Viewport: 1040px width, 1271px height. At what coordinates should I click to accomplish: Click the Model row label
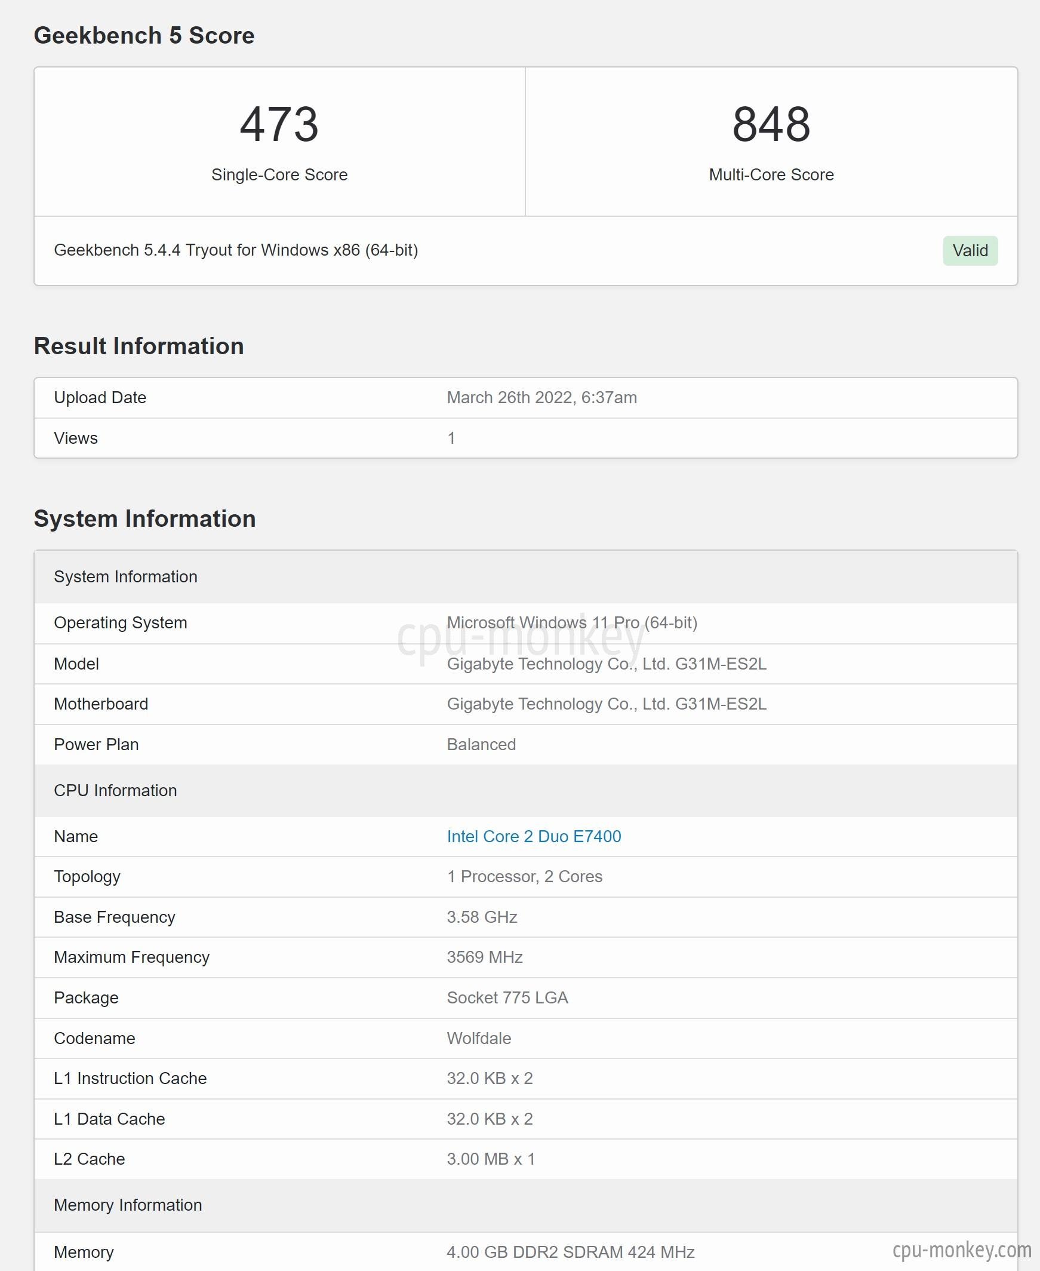tap(76, 664)
